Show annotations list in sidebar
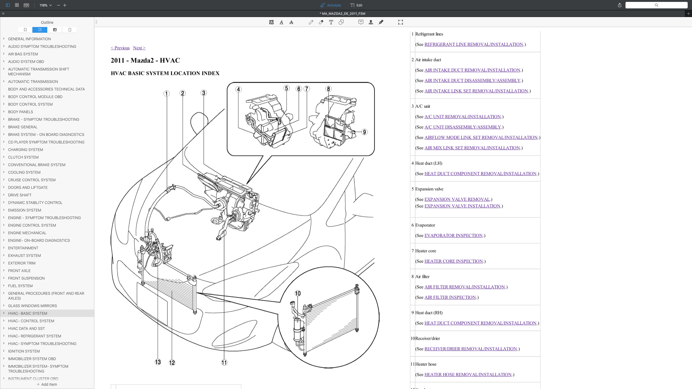This screenshot has height=389, width=692. (x=55, y=30)
